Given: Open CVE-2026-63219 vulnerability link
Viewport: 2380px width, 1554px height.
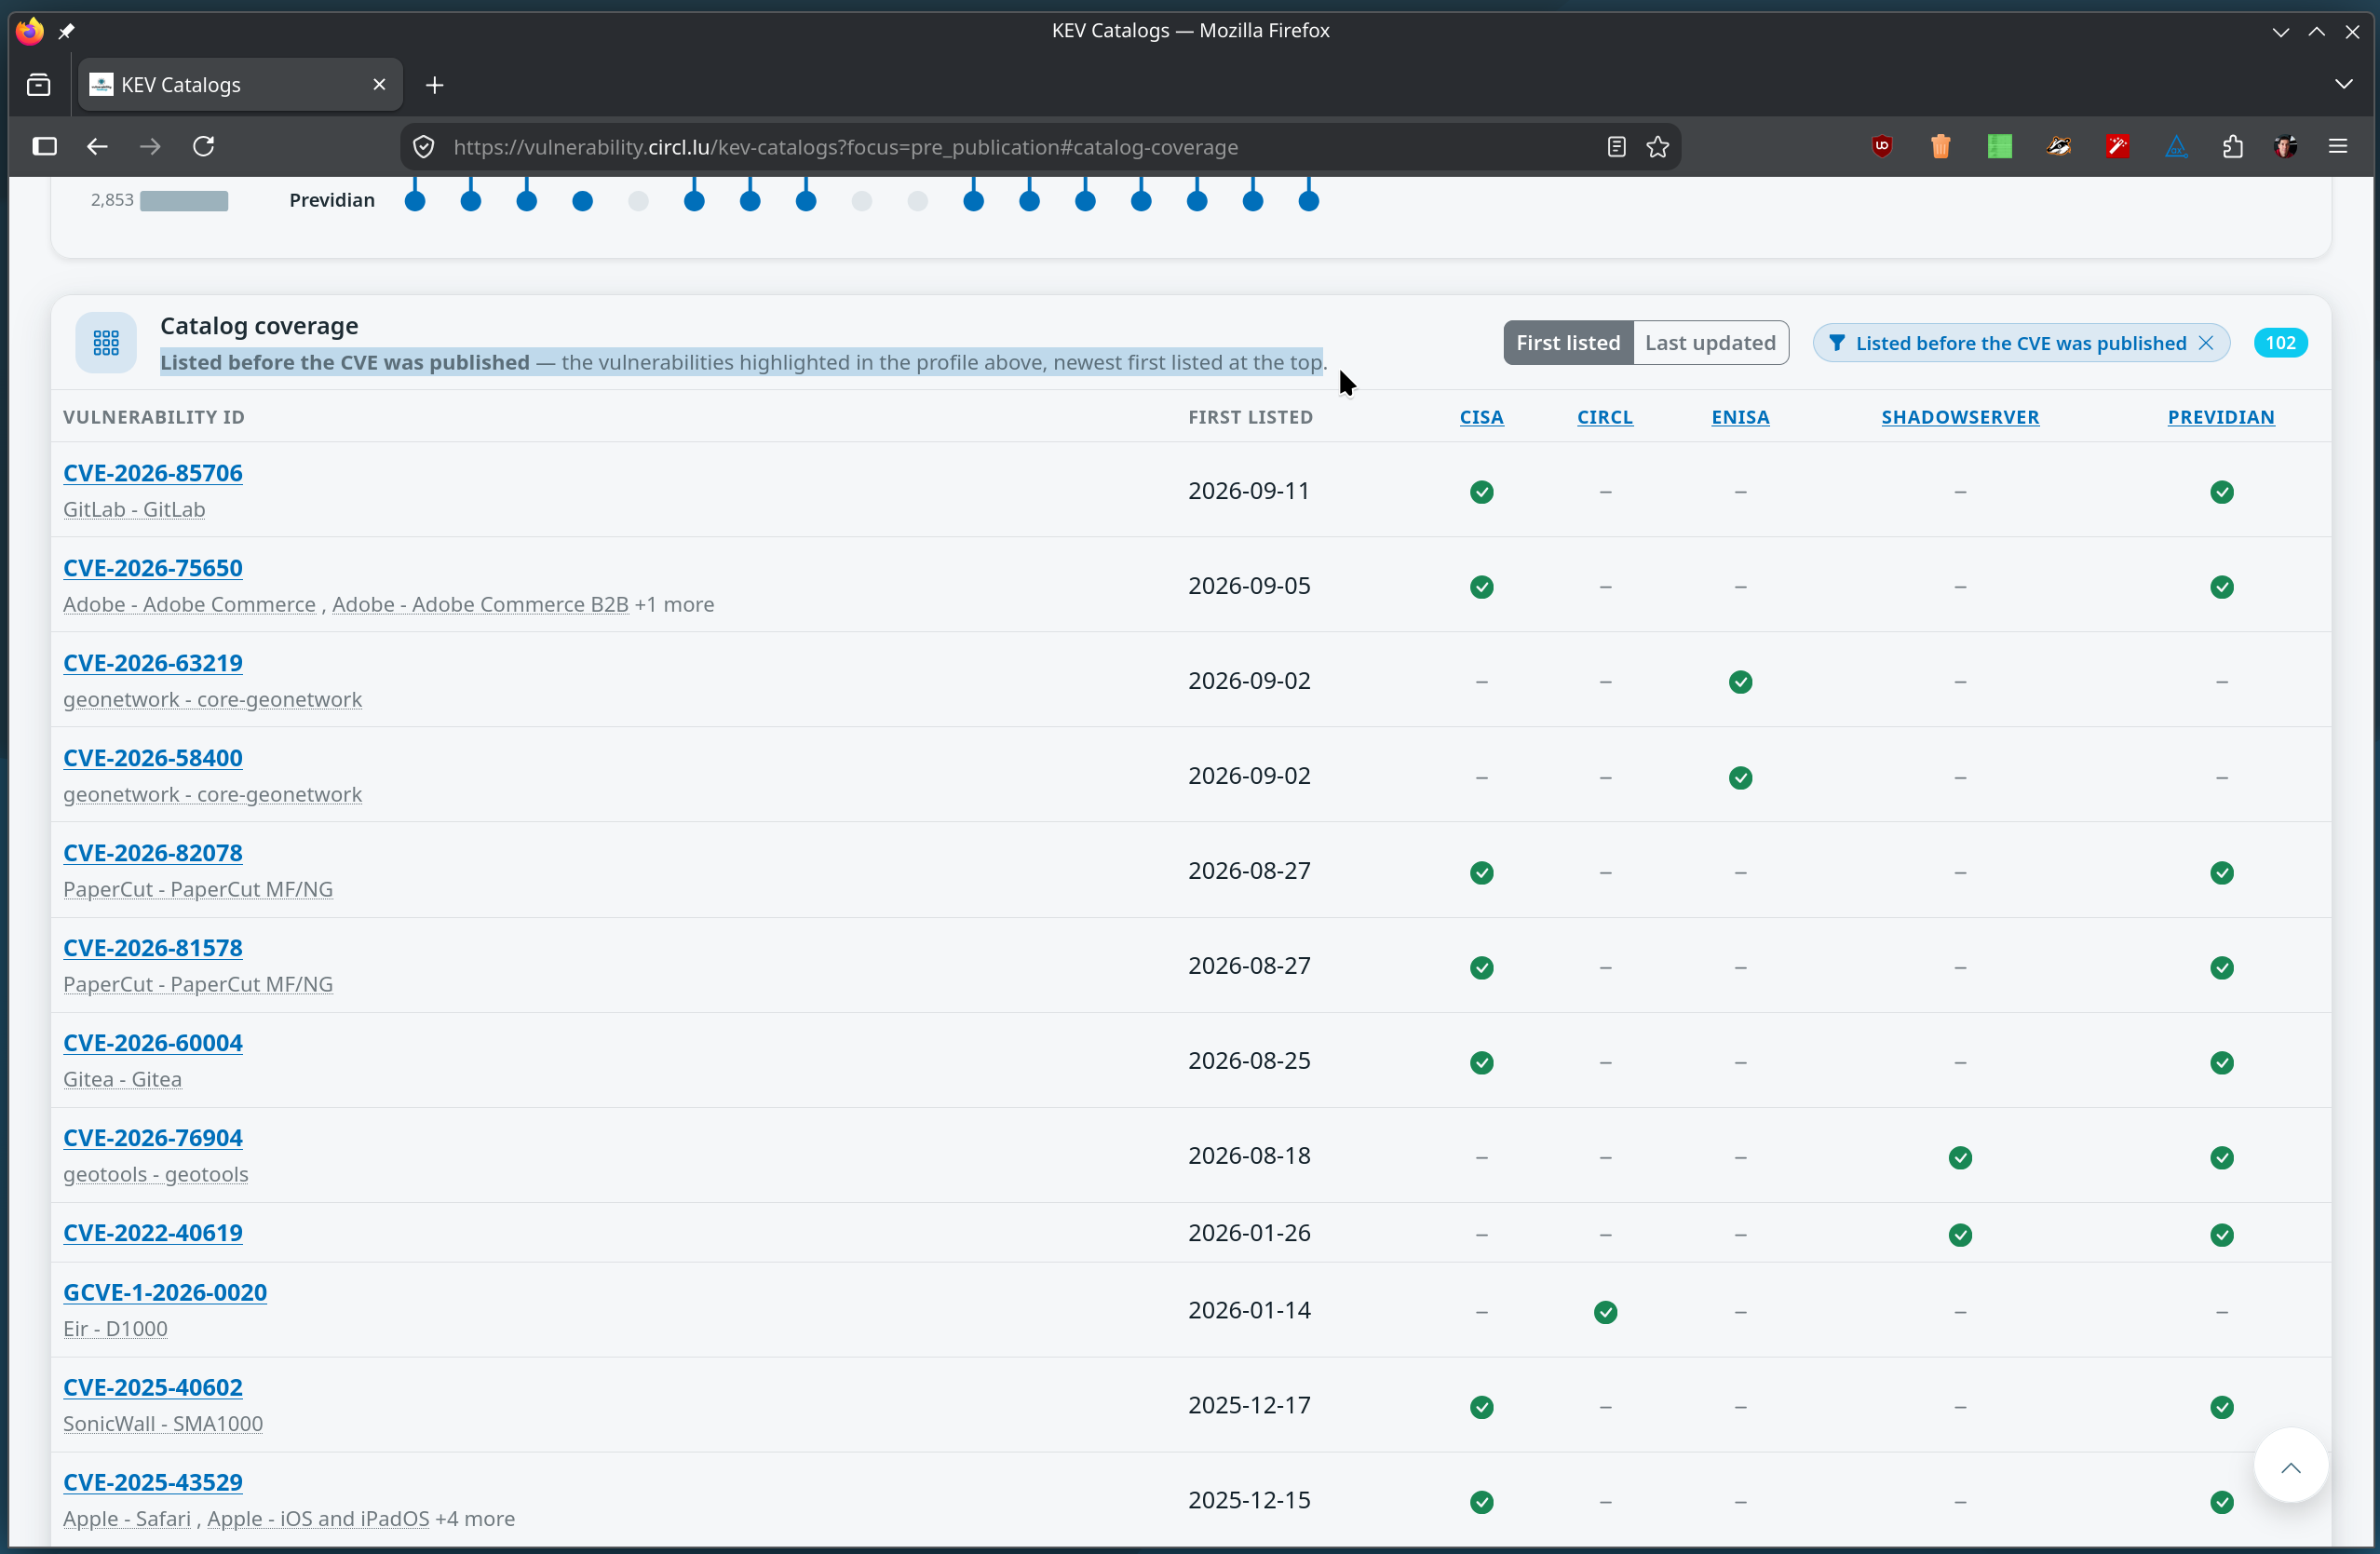Looking at the screenshot, I should [x=153, y=663].
